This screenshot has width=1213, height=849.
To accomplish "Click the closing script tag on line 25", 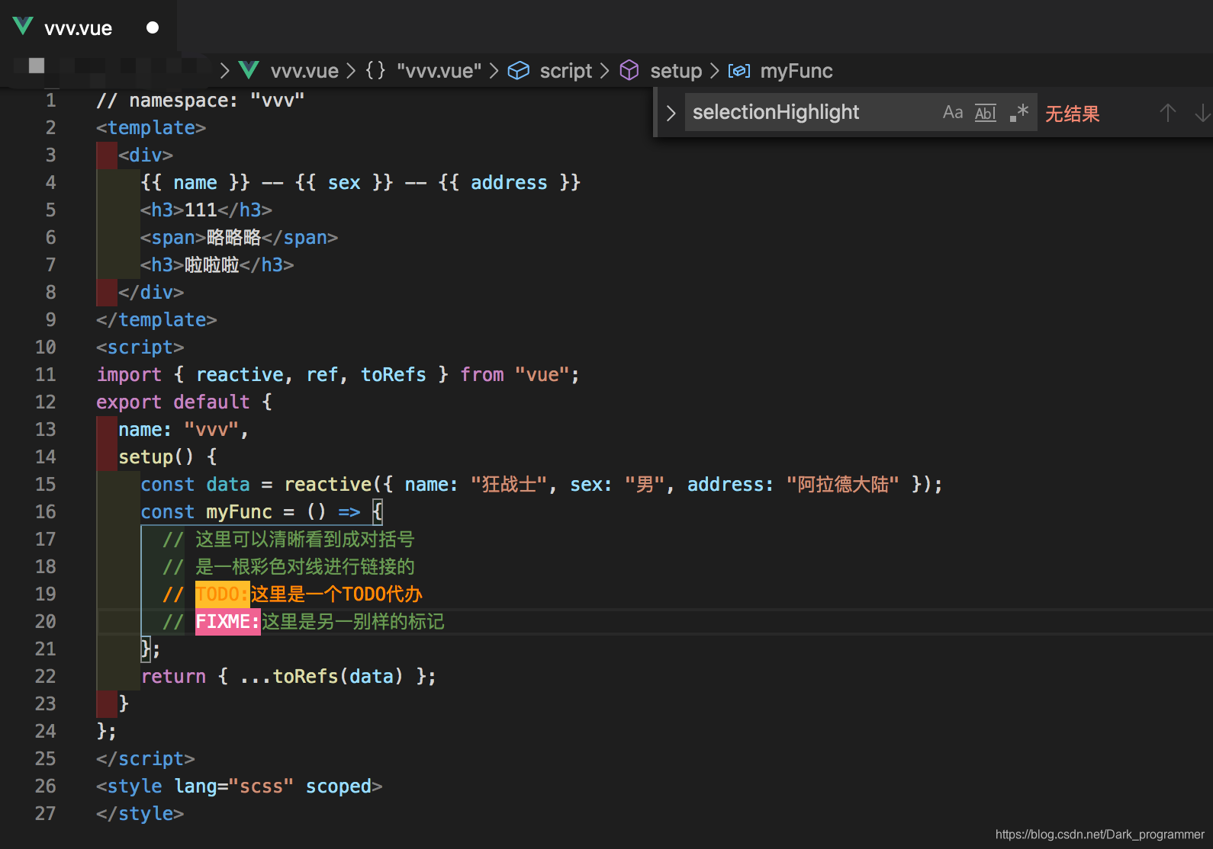I will point(146,758).
